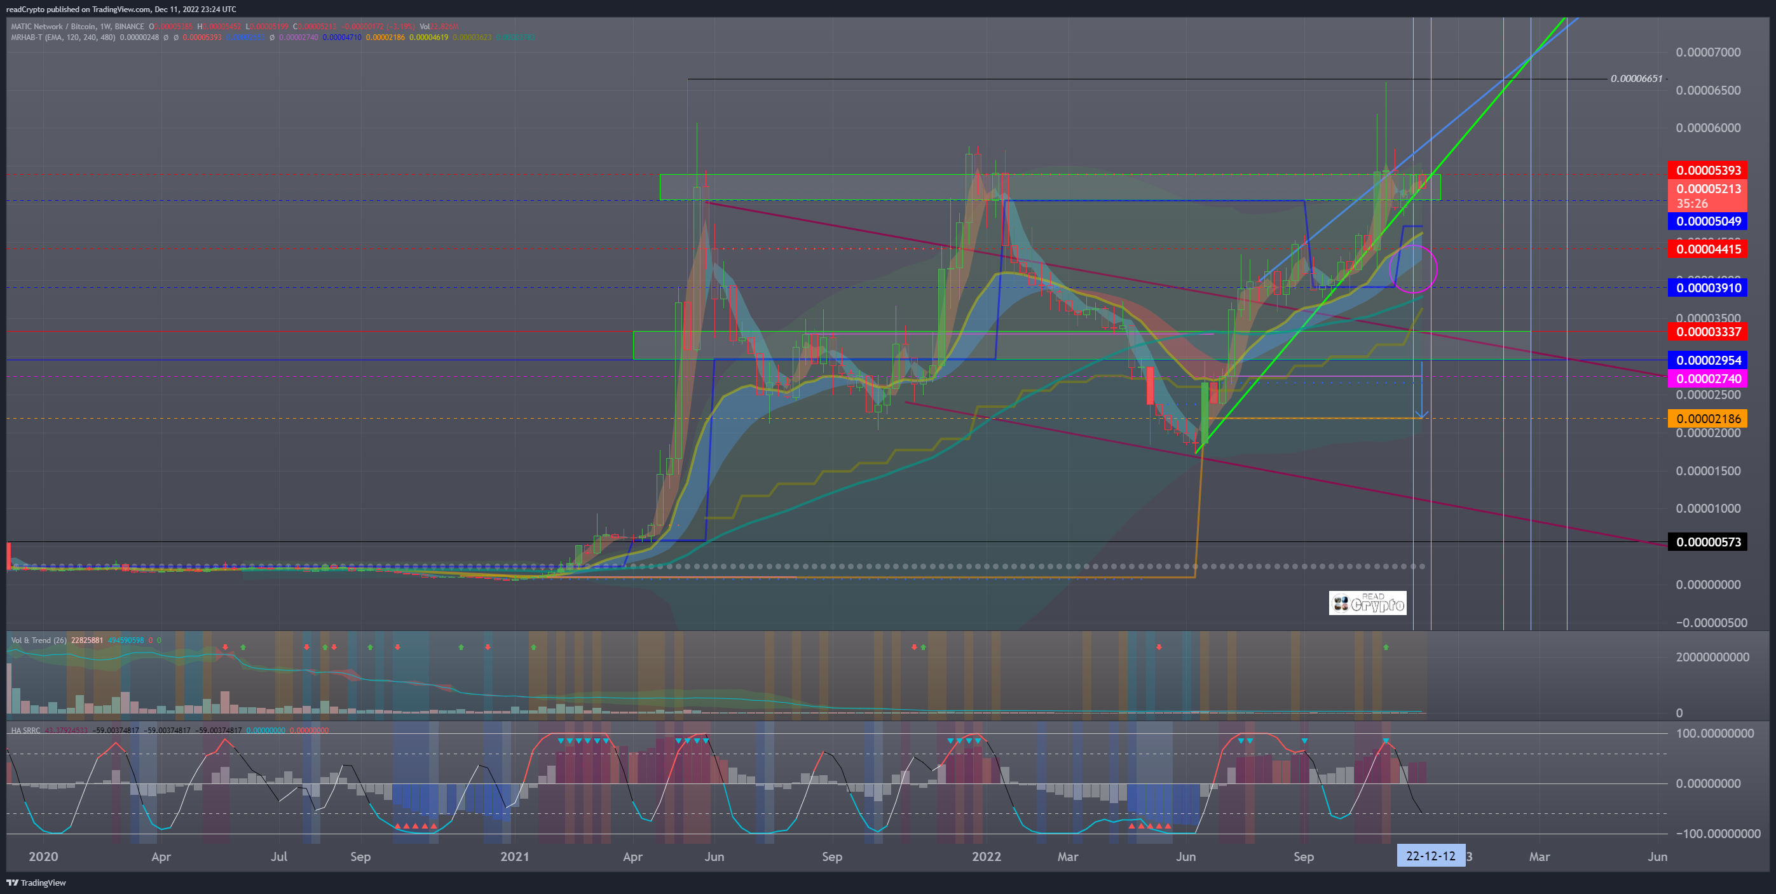1776x894 pixels.
Task: Click the 2022 label on time axis
Action: coord(986,856)
